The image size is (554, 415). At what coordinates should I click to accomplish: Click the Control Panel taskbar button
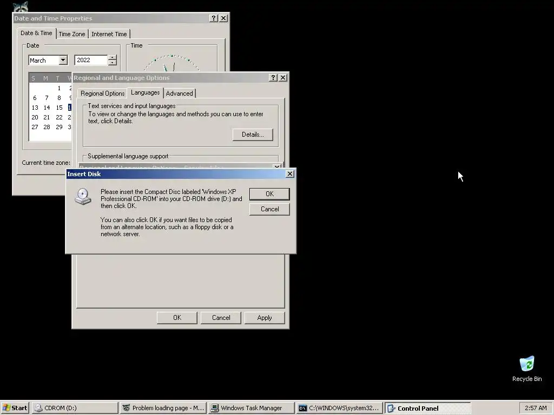[428, 408]
